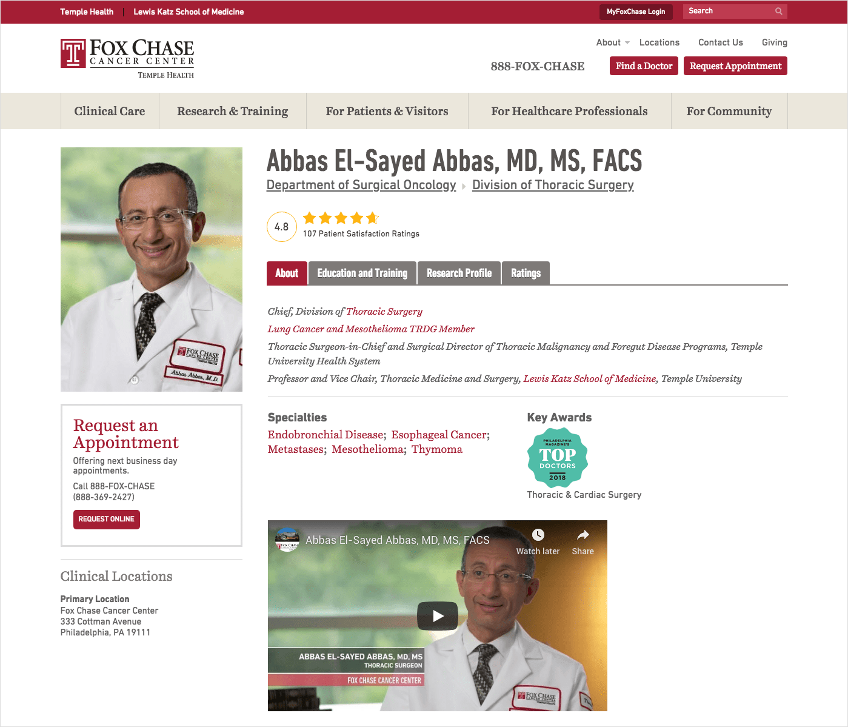Open the Clinical Care navigation menu
Image resolution: width=848 pixels, height=727 pixels.
pos(110,111)
